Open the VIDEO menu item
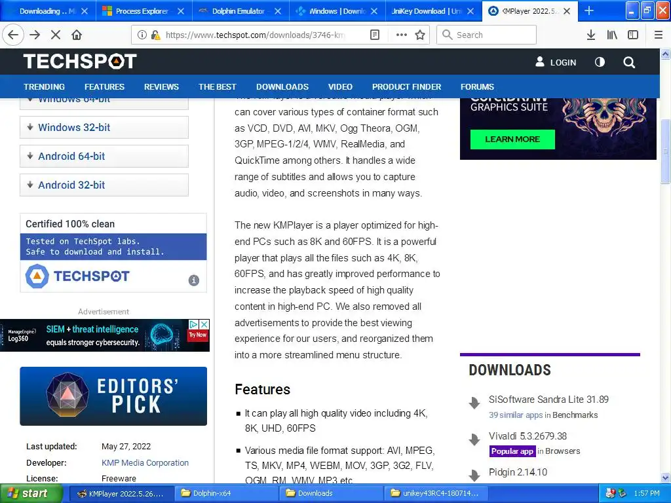The height and width of the screenshot is (503, 671). click(x=340, y=87)
